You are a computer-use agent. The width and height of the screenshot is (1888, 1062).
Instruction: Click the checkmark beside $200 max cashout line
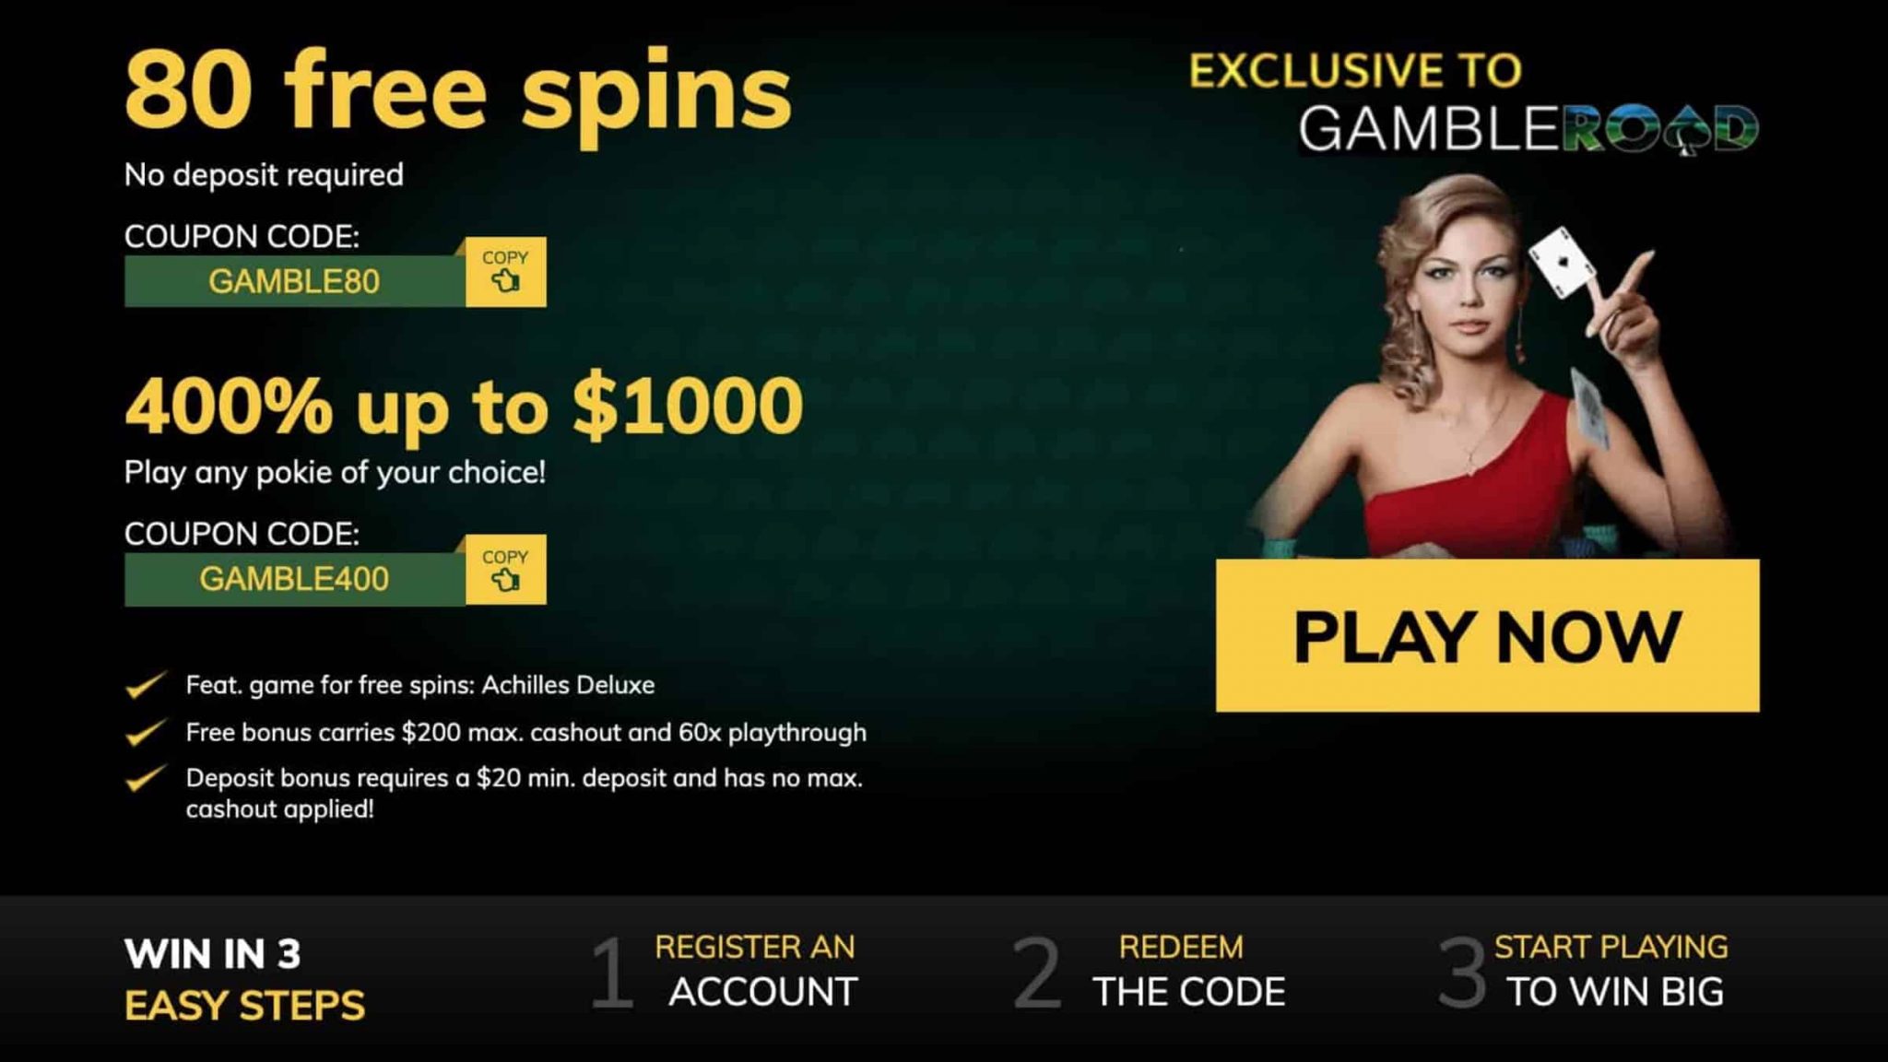point(146,732)
